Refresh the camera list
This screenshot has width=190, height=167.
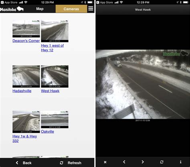(71, 163)
